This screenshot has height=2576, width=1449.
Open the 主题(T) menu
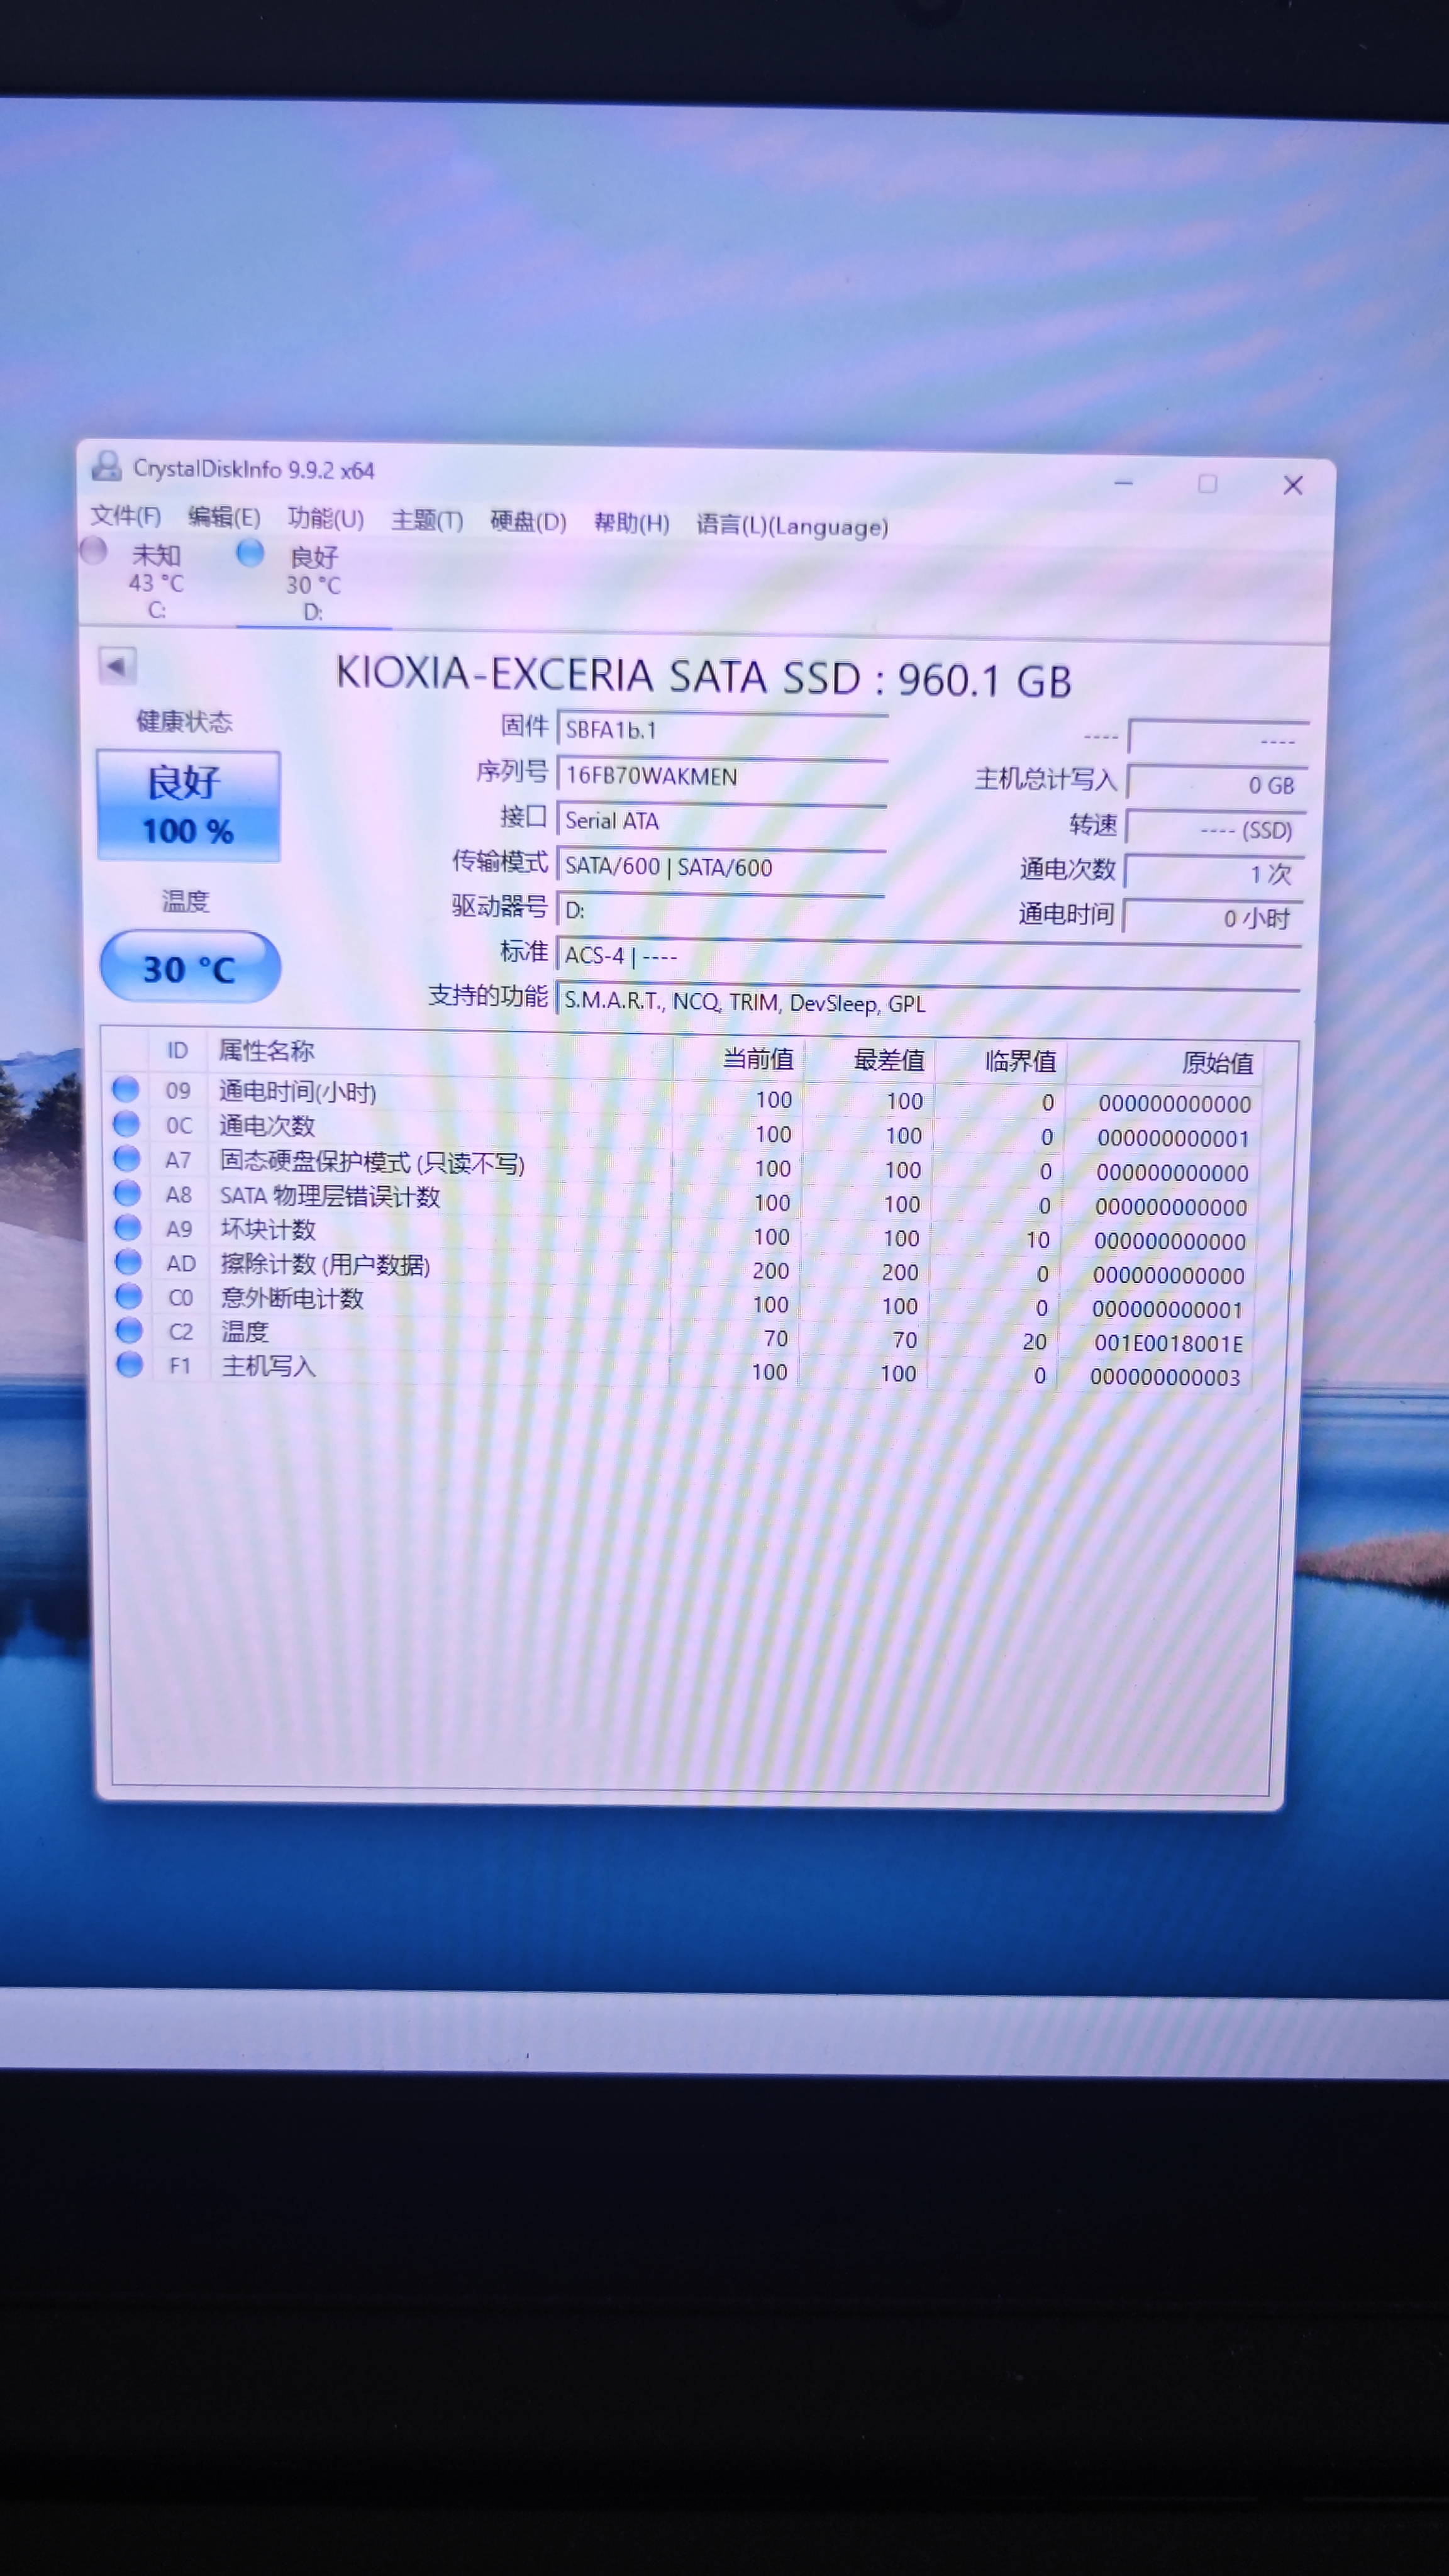(x=427, y=520)
